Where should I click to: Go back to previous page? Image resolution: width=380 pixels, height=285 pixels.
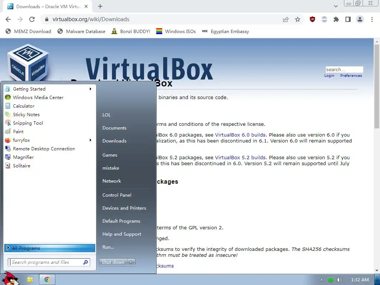pyautogui.click(x=8, y=19)
